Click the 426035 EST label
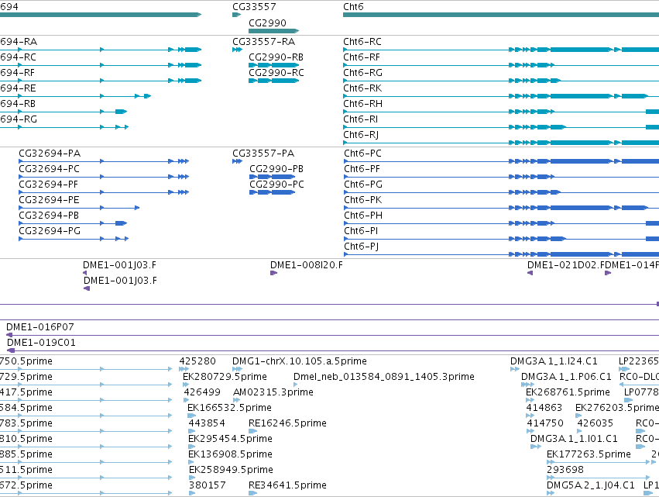The image size is (659, 497). pyautogui.click(x=596, y=424)
